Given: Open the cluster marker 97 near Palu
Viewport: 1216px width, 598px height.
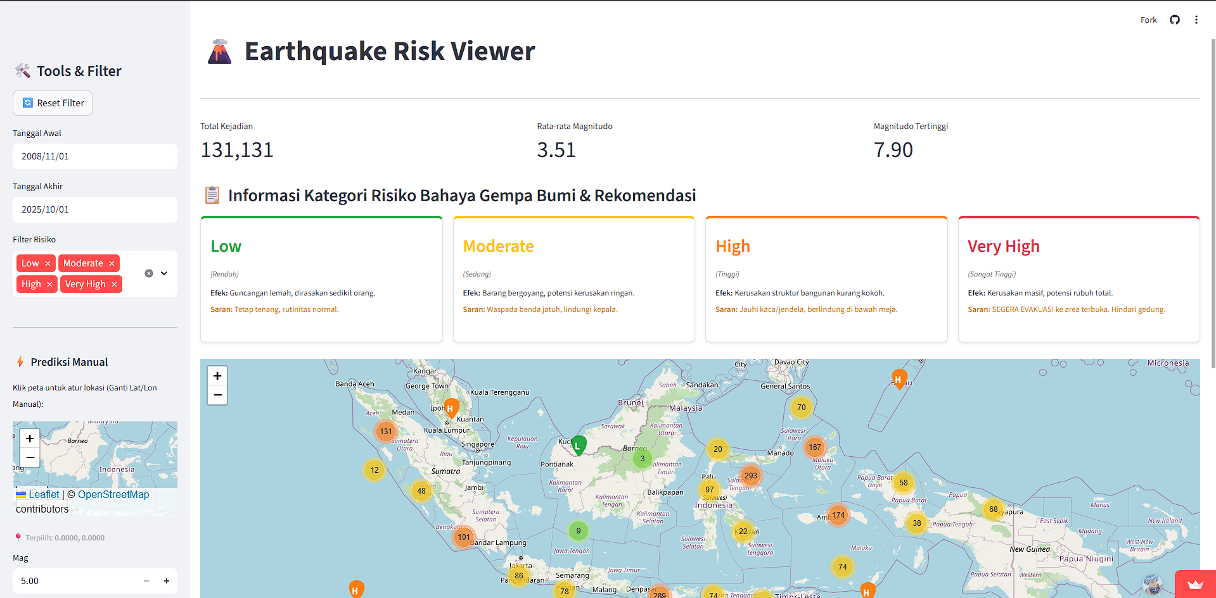Looking at the screenshot, I should 710,490.
